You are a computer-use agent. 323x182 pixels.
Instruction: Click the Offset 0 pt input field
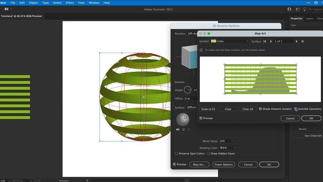[191, 99]
